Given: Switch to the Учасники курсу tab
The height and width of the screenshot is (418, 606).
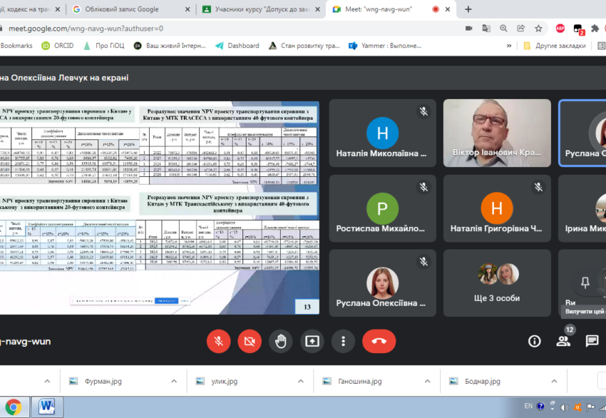Looking at the screenshot, I should pyautogui.click(x=259, y=10).
